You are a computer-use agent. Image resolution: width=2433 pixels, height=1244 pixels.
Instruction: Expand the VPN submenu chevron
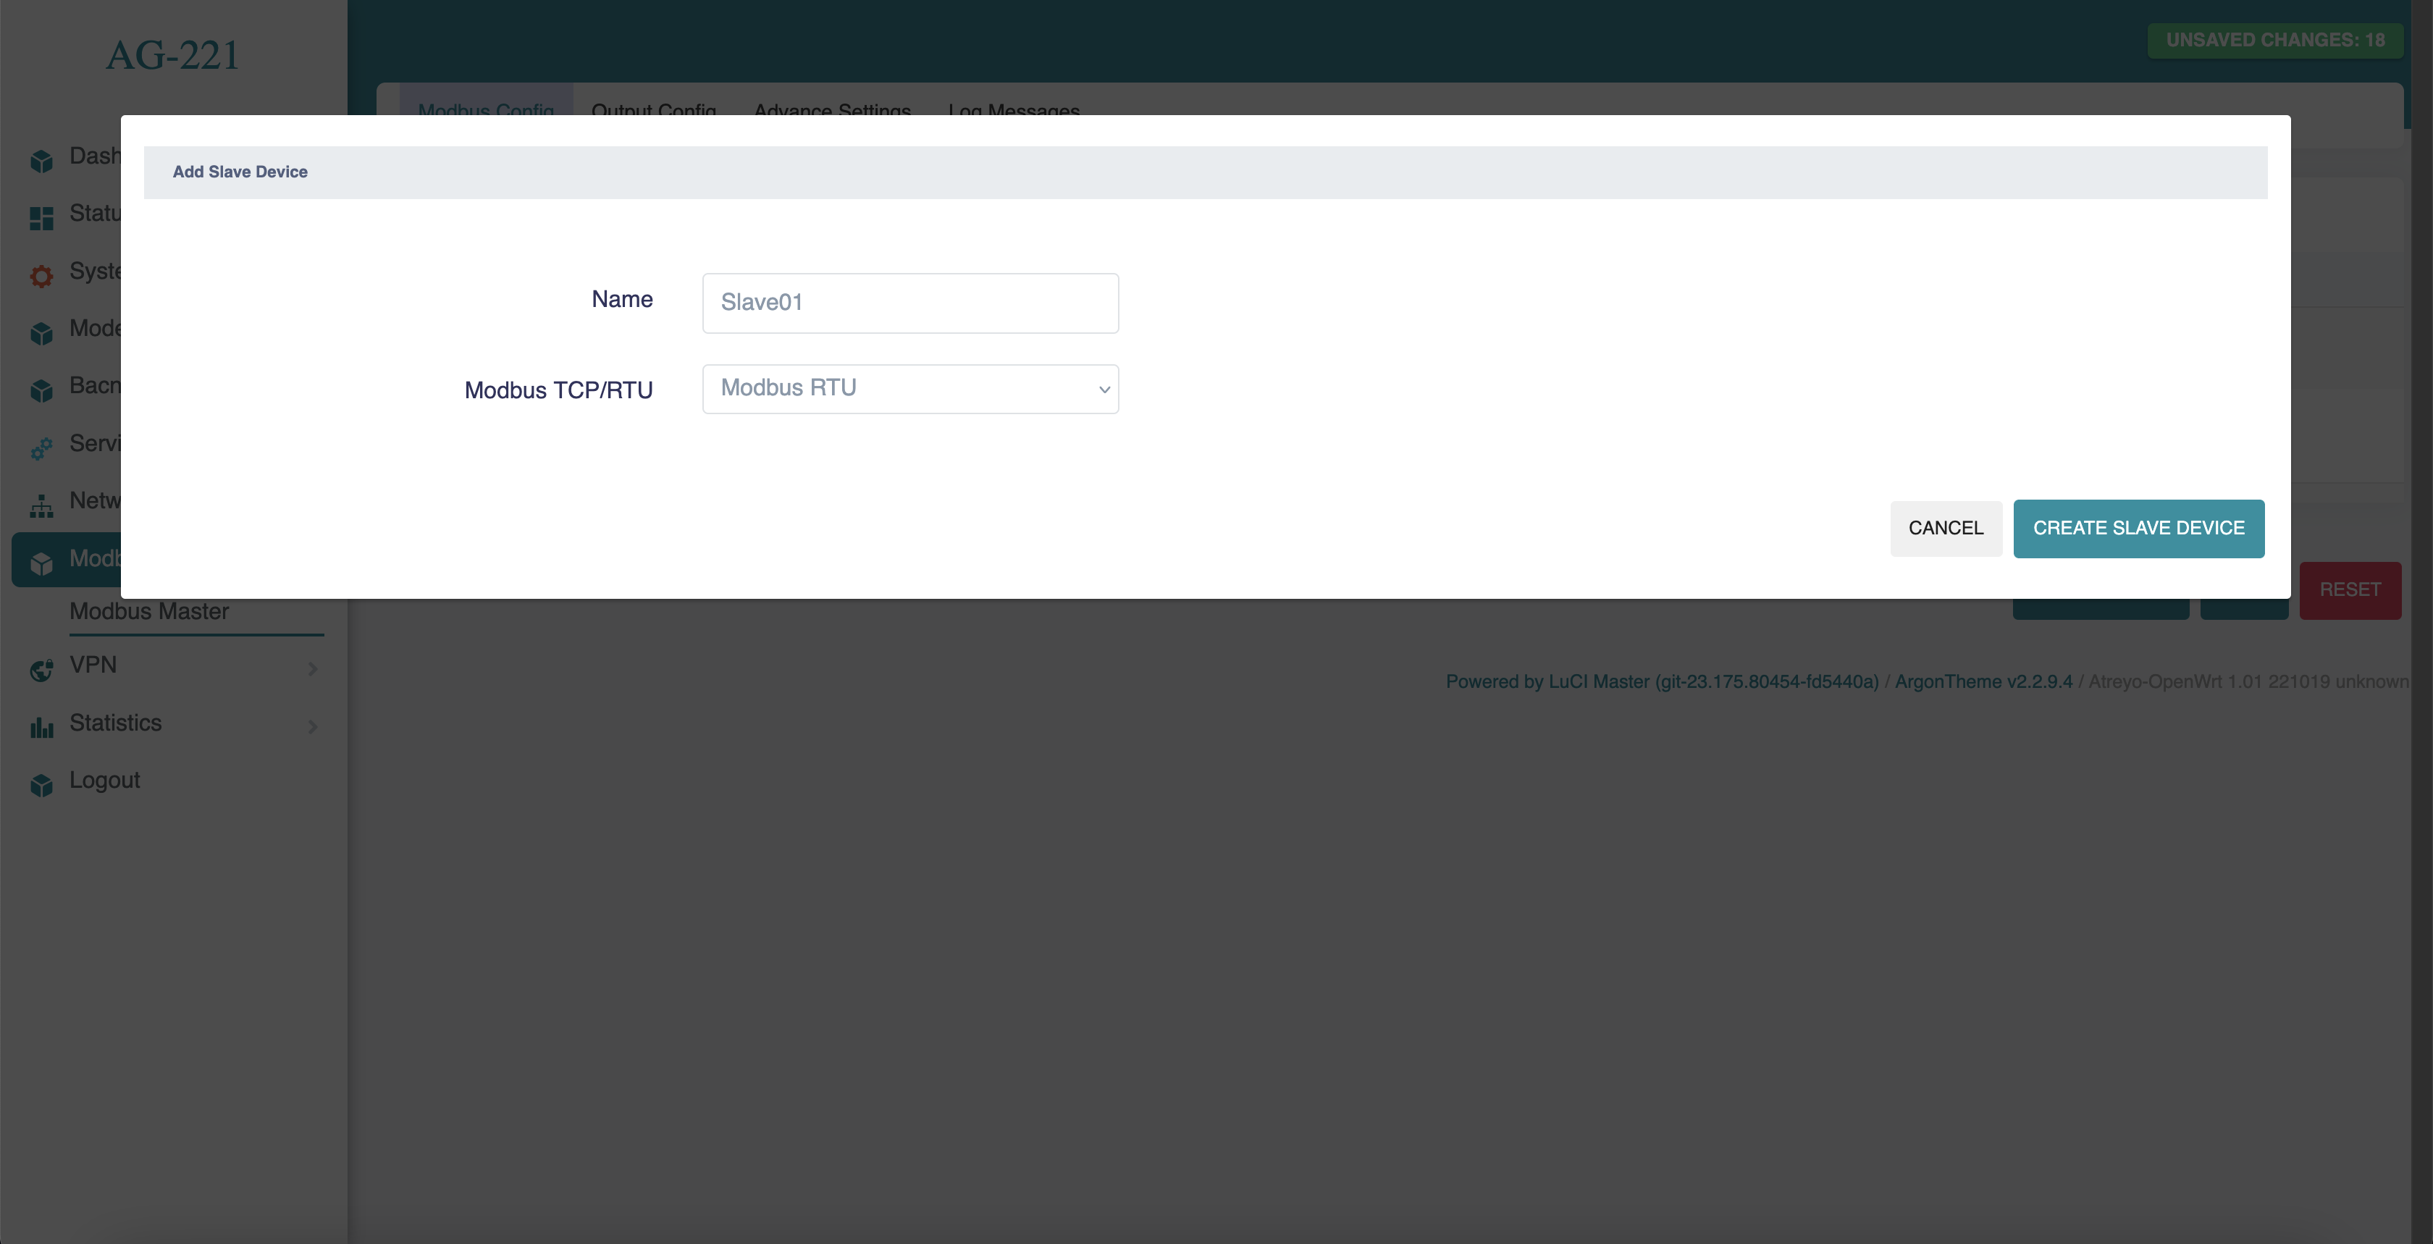[x=313, y=669]
